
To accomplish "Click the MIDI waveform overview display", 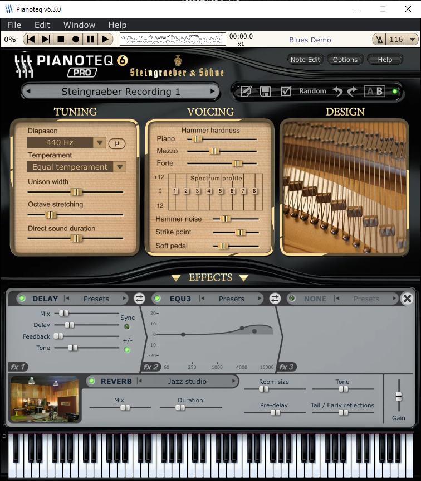I will [173, 39].
